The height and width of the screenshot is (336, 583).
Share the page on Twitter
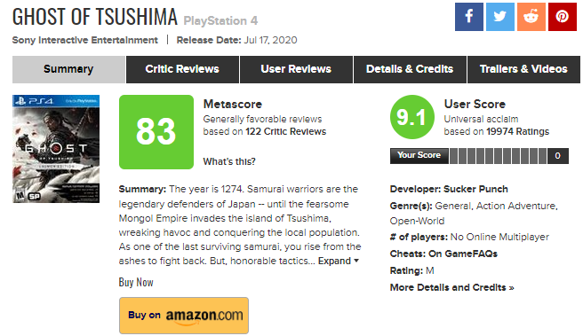(x=500, y=17)
